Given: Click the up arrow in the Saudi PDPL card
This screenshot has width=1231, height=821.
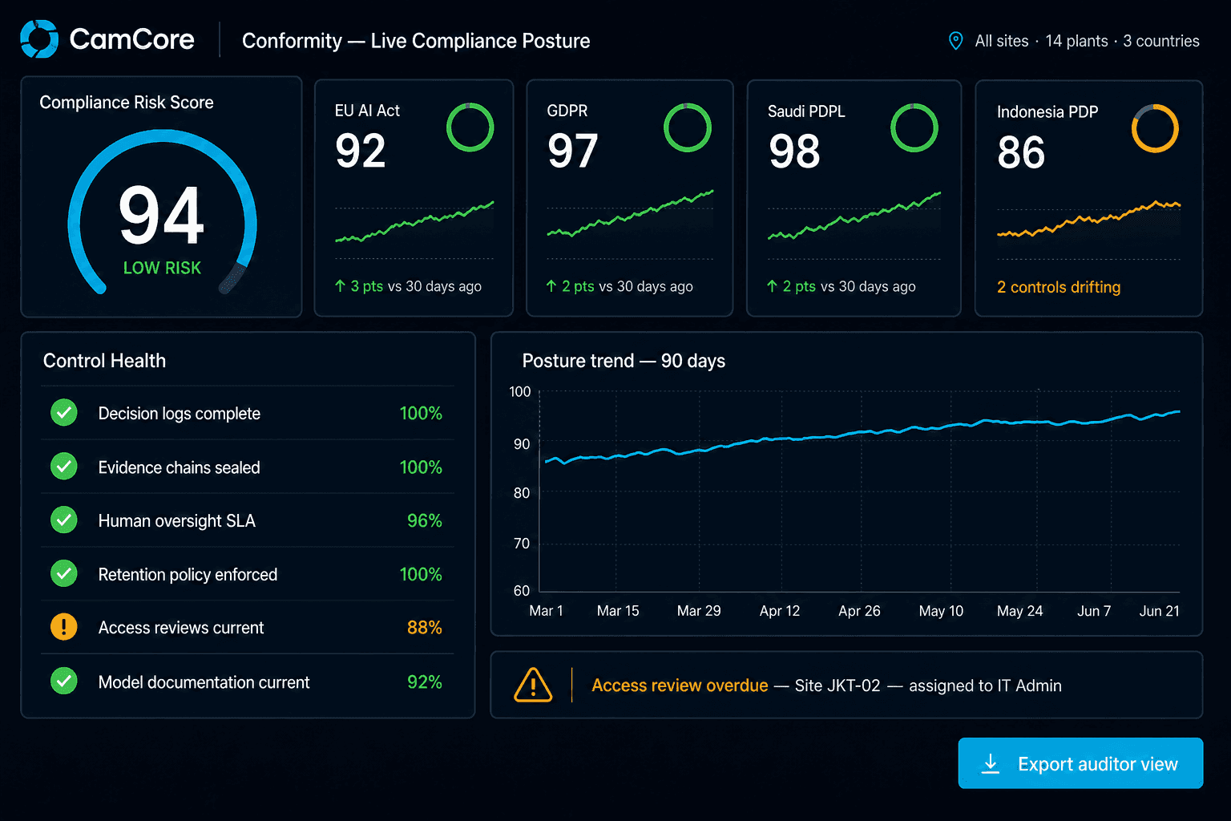Looking at the screenshot, I should coord(772,286).
